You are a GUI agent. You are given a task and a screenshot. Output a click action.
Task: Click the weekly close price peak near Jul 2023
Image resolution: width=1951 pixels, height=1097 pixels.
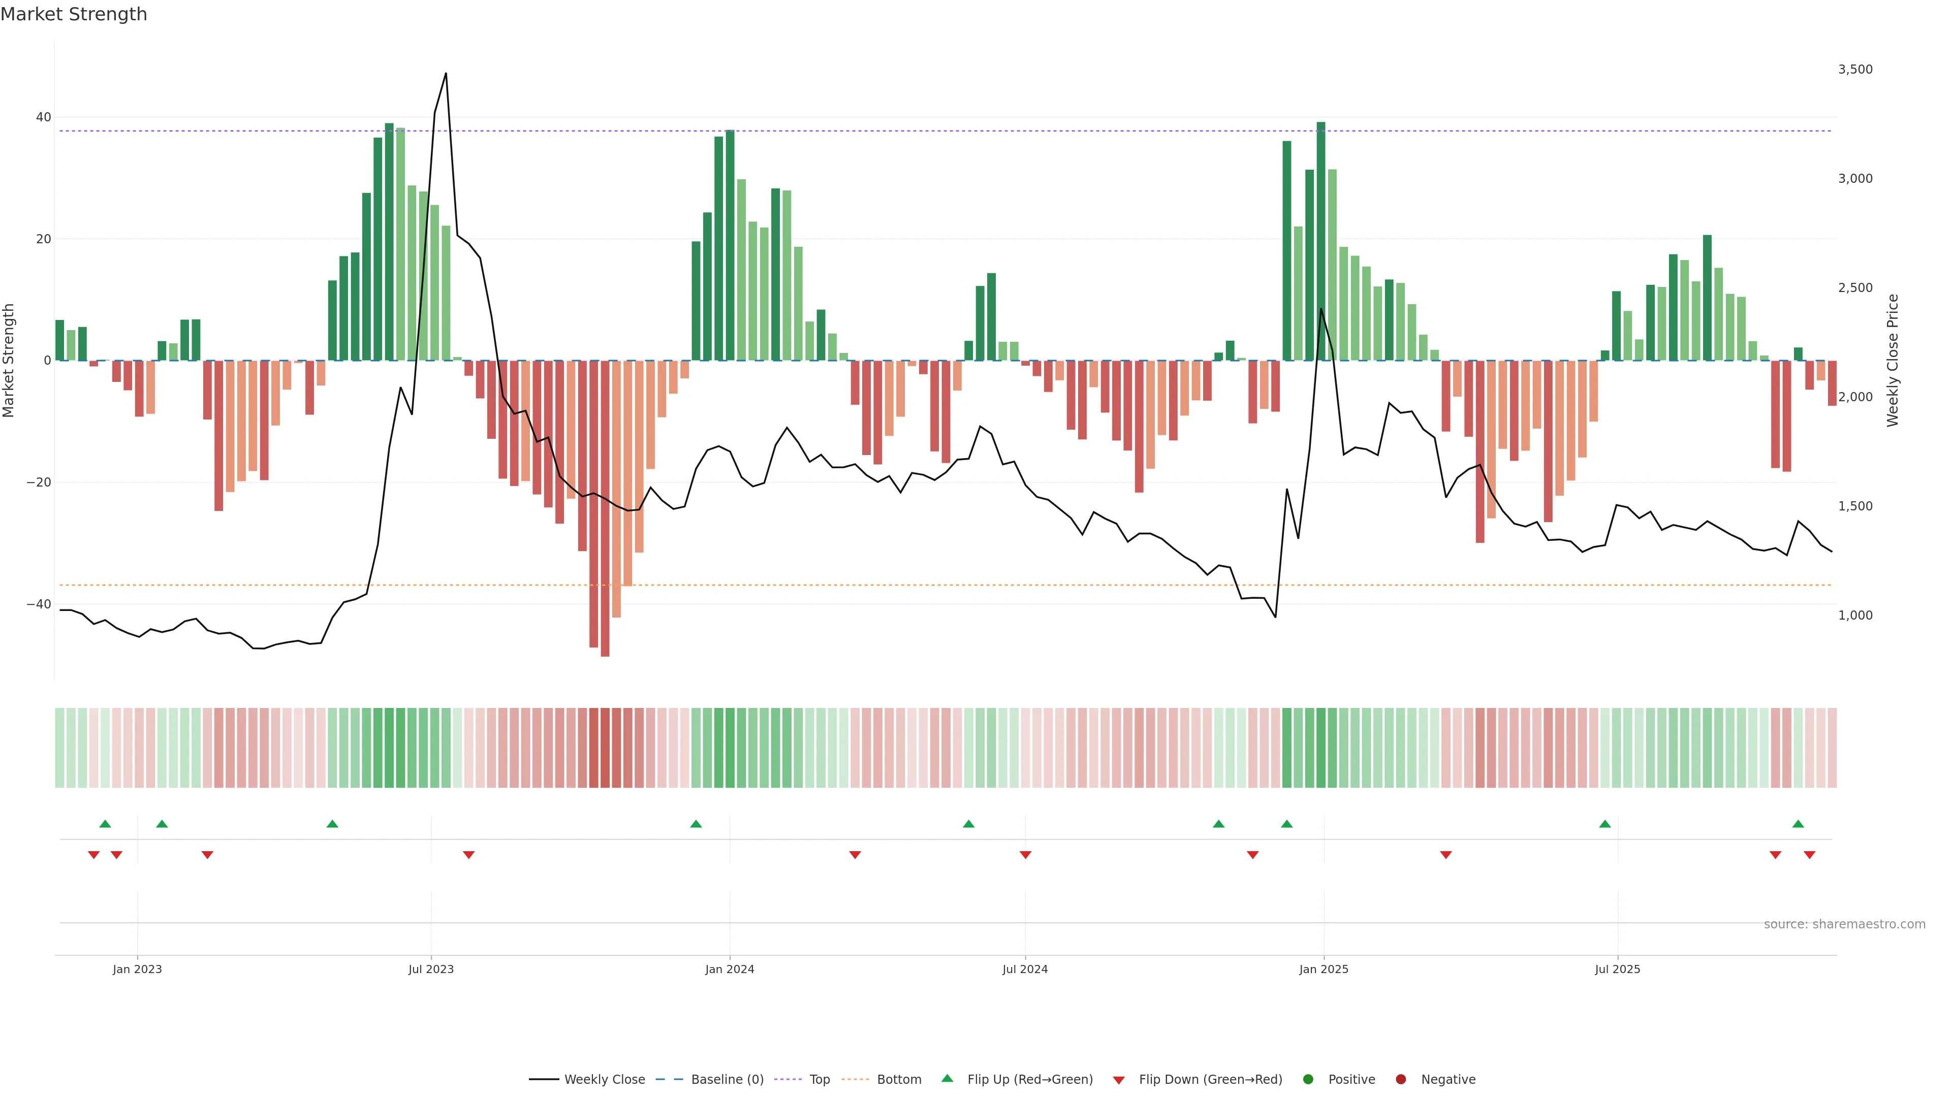[x=446, y=74]
